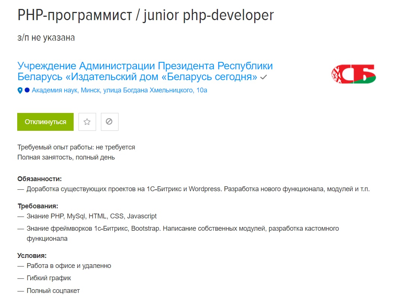
Task: Open address link Академия наук, Минск
Action: [x=119, y=90]
